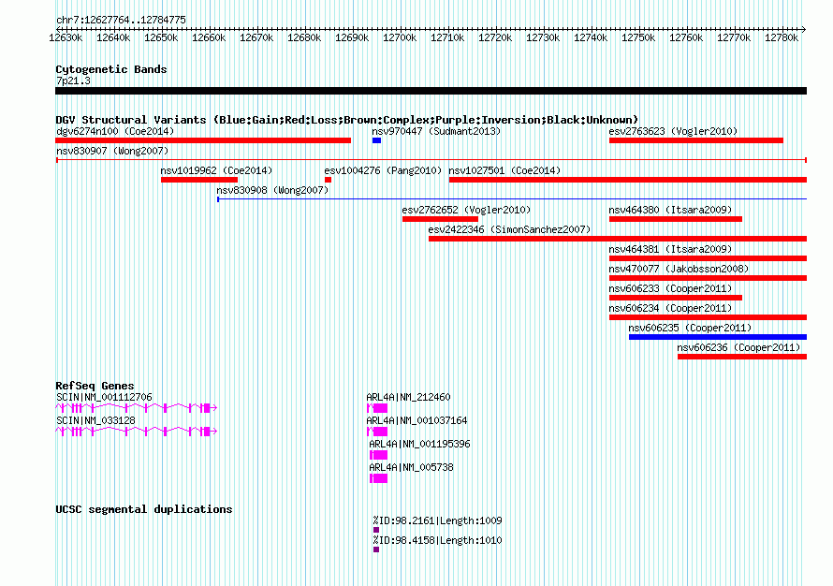Click the DGV Structural Variants track title

[x=347, y=120]
